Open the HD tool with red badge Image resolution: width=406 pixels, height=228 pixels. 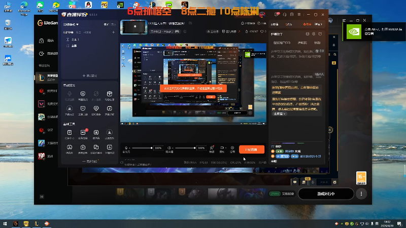pos(83,134)
